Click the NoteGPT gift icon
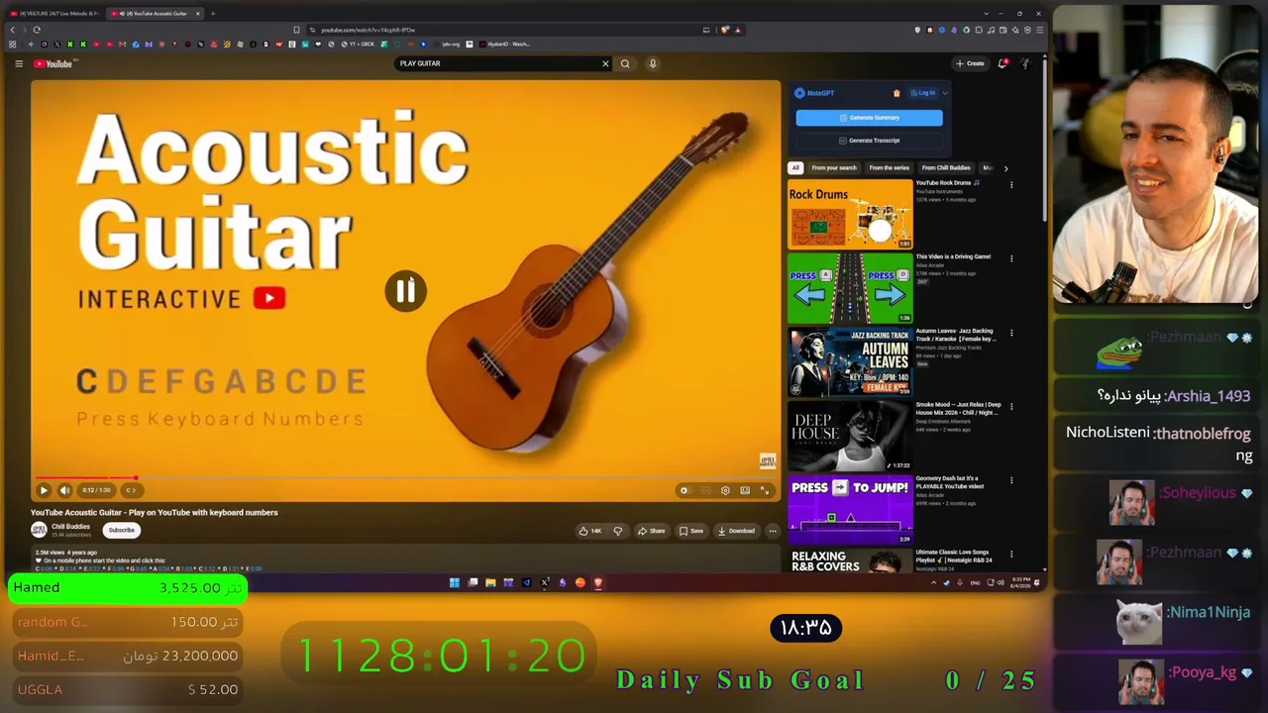 [x=897, y=93]
